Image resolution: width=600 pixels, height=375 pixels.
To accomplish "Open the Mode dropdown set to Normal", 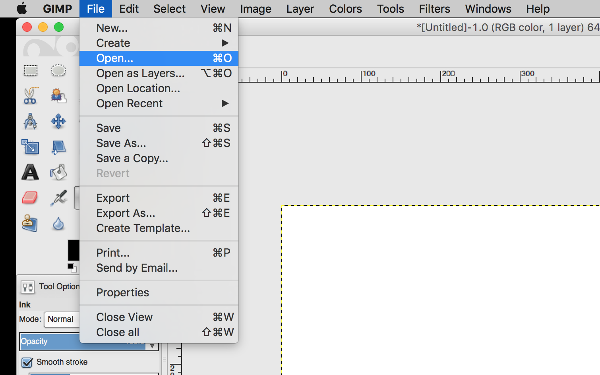I will (62, 319).
